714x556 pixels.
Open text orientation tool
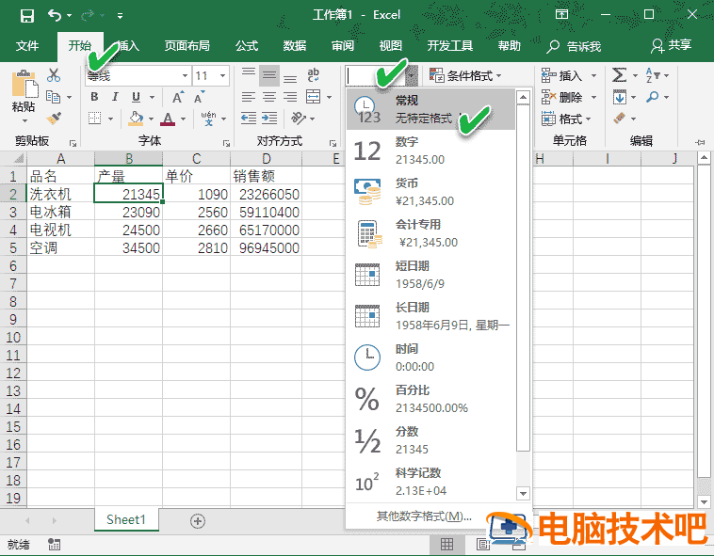pos(299,119)
